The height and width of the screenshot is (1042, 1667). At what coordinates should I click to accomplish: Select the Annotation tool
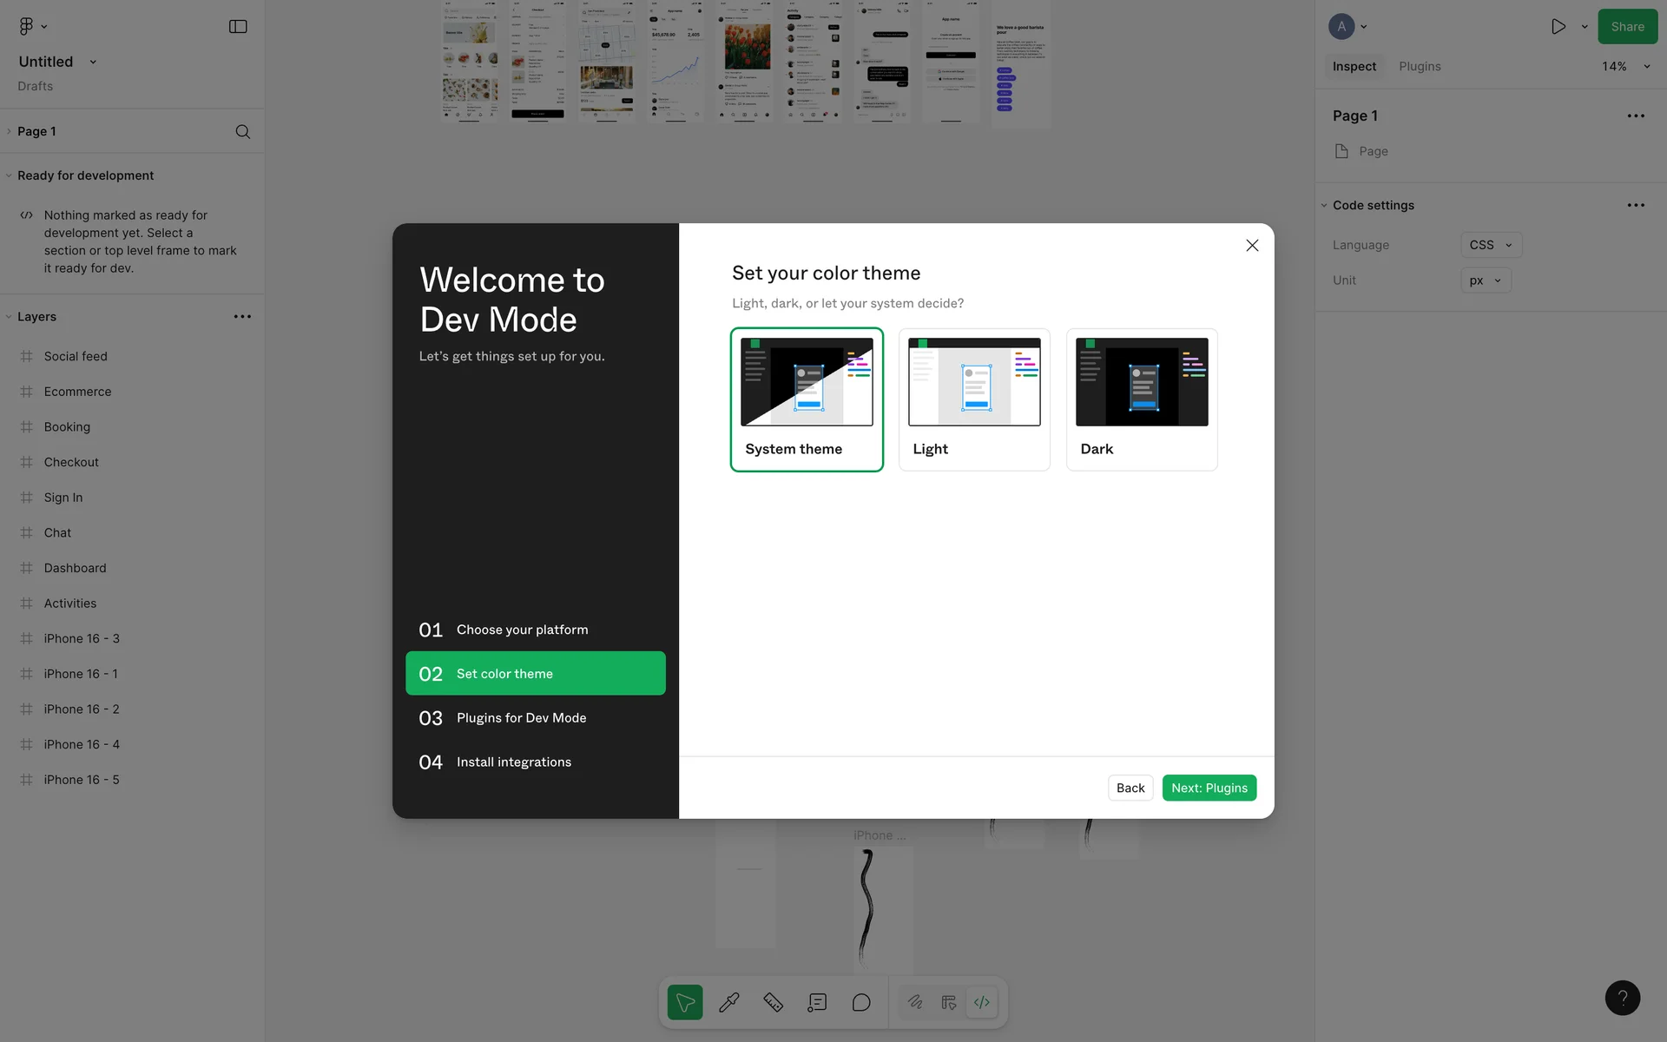coord(817,1002)
